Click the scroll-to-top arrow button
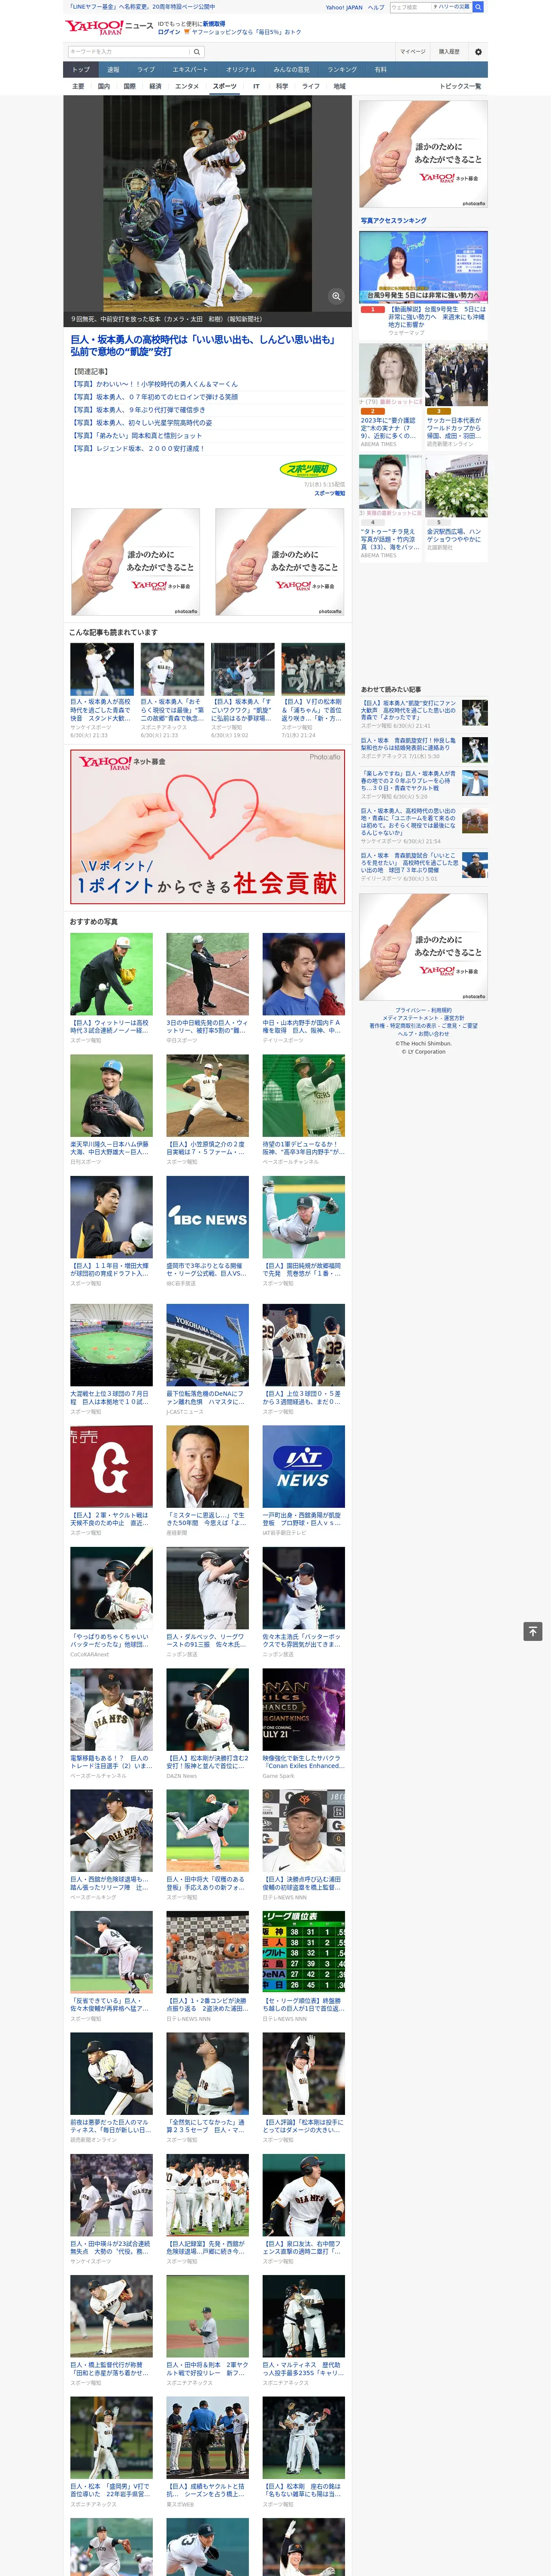The height and width of the screenshot is (2576, 551). coord(533,1631)
